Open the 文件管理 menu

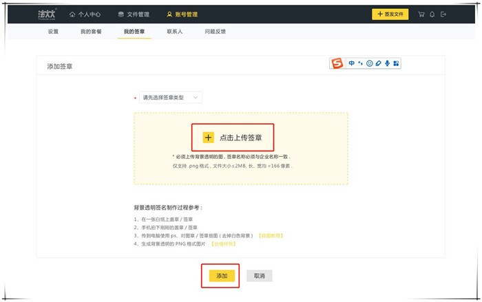[134, 14]
